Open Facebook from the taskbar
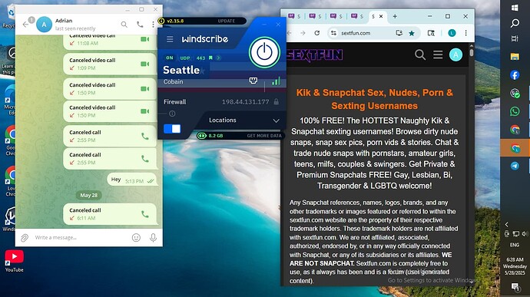This screenshot has width=530, height=297. click(515, 74)
